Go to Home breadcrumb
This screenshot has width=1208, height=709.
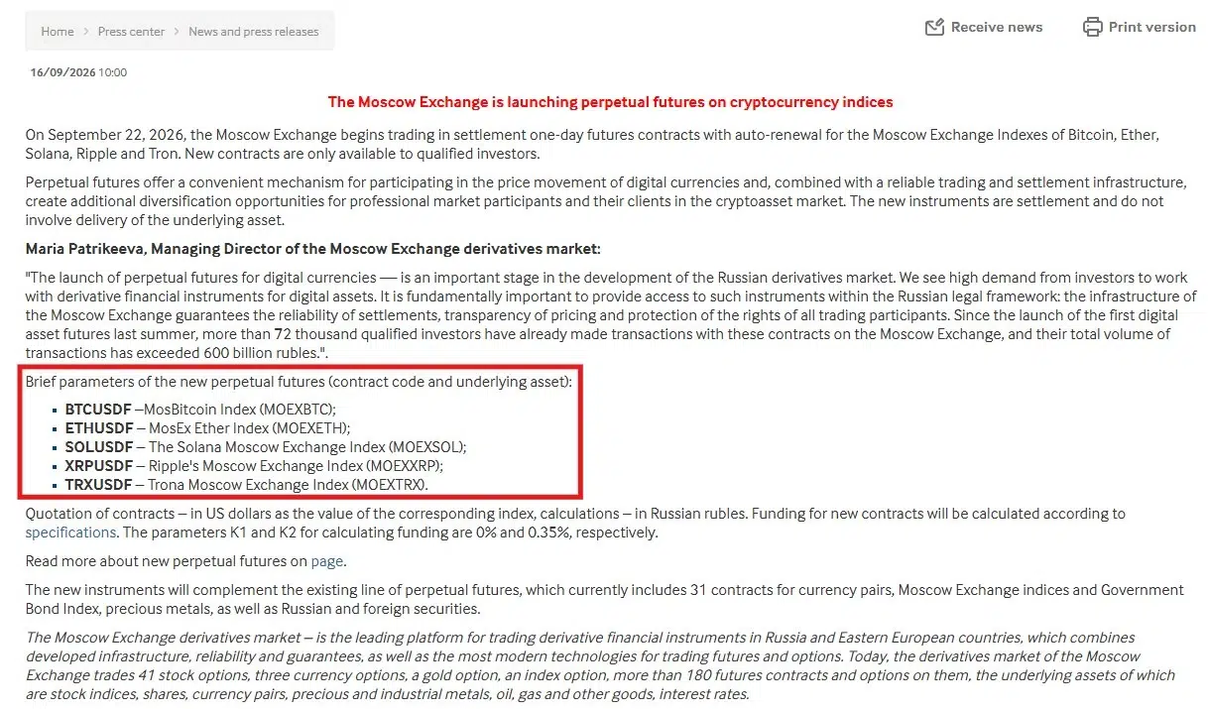click(58, 32)
